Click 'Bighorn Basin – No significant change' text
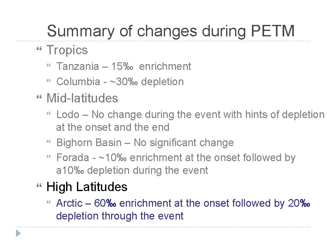Image resolution: width=327 pixels, height=245 pixels. (x=145, y=143)
